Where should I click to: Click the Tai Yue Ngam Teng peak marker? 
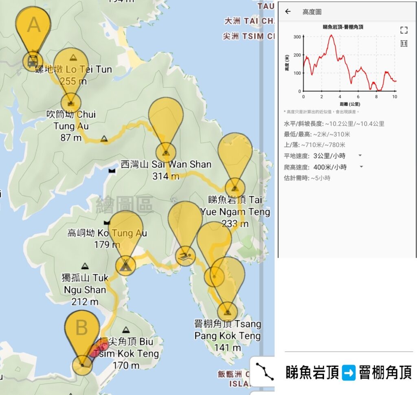coord(235,188)
